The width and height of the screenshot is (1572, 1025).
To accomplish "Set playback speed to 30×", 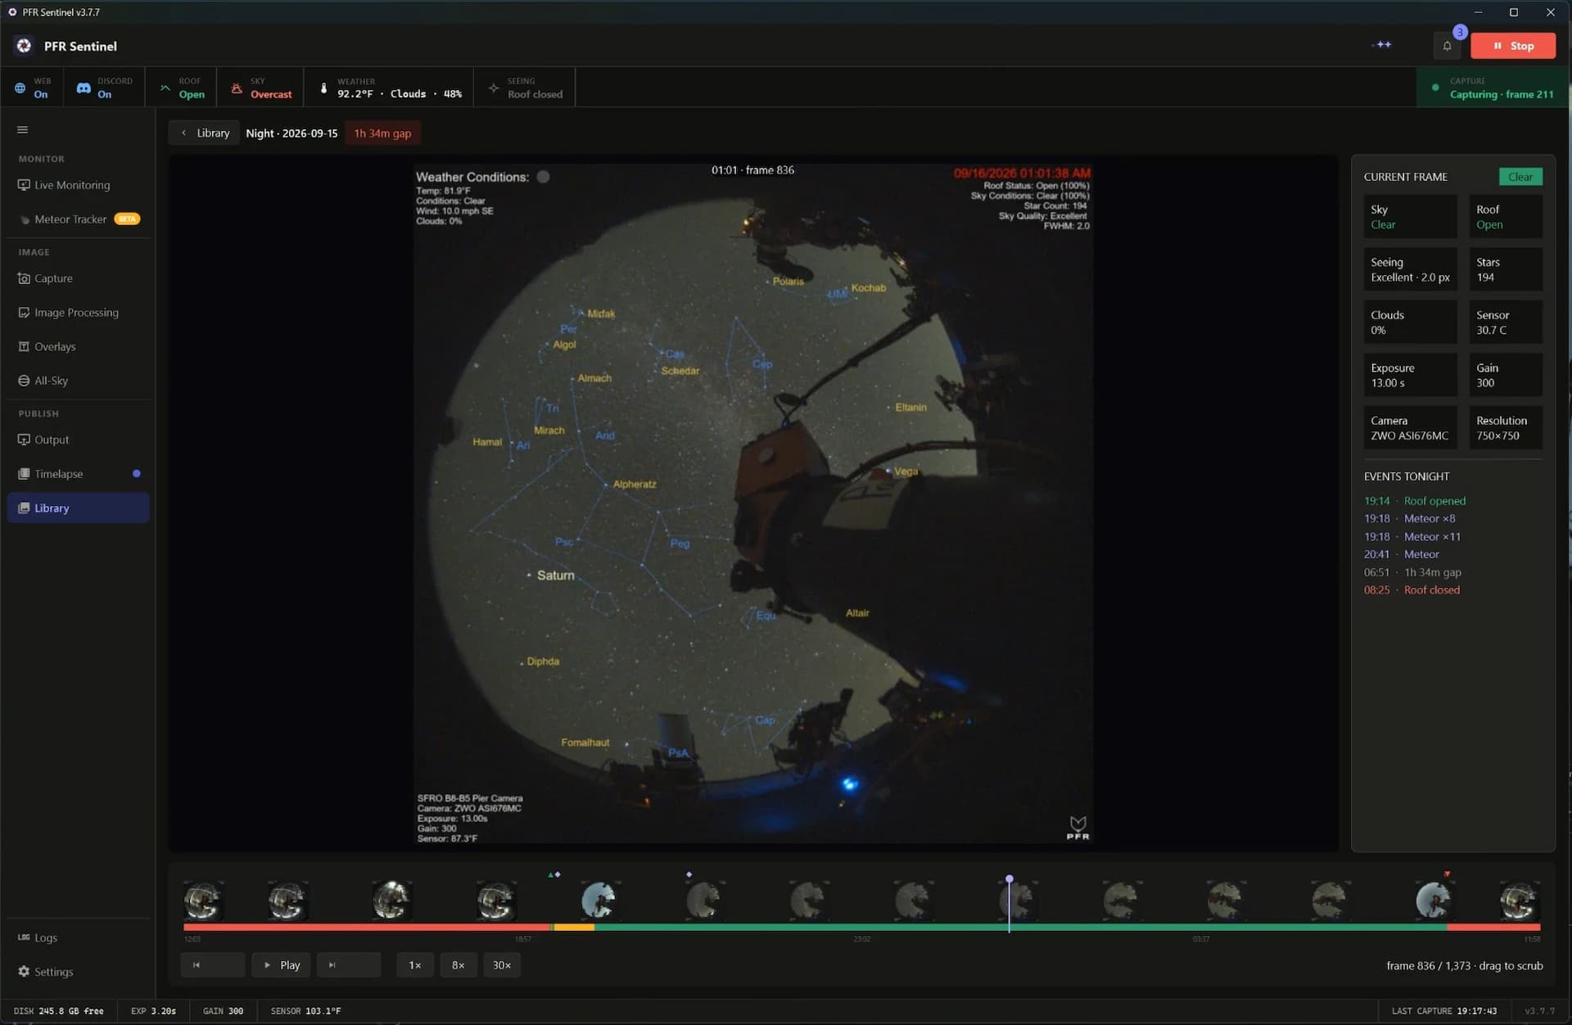I will (502, 965).
